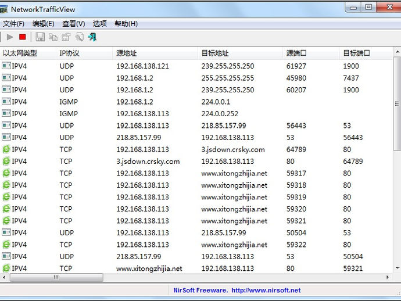Click the scroll down arrow of the list

pyautogui.click(x=397, y=268)
